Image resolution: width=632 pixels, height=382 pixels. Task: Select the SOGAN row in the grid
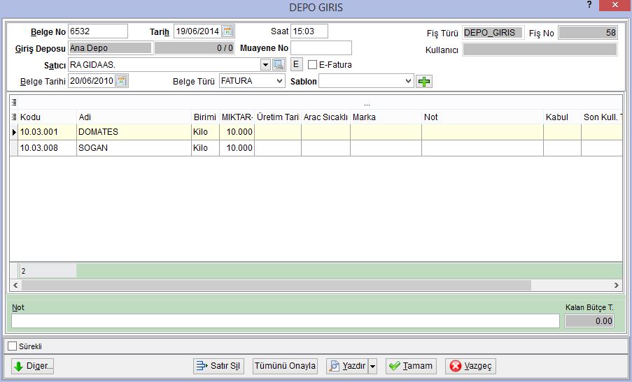click(x=316, y=148)
